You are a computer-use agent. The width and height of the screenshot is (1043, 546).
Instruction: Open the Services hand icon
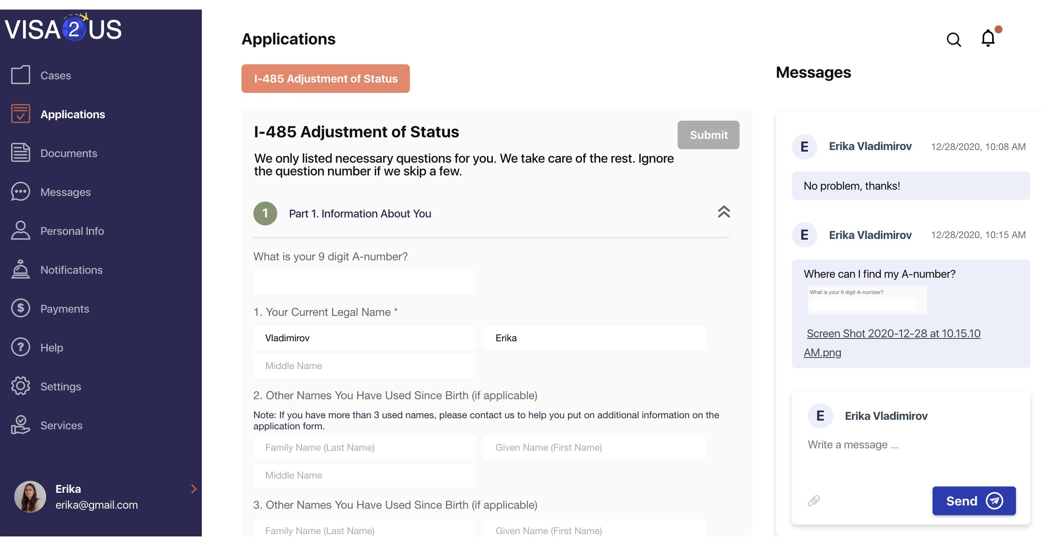(20, 424)
